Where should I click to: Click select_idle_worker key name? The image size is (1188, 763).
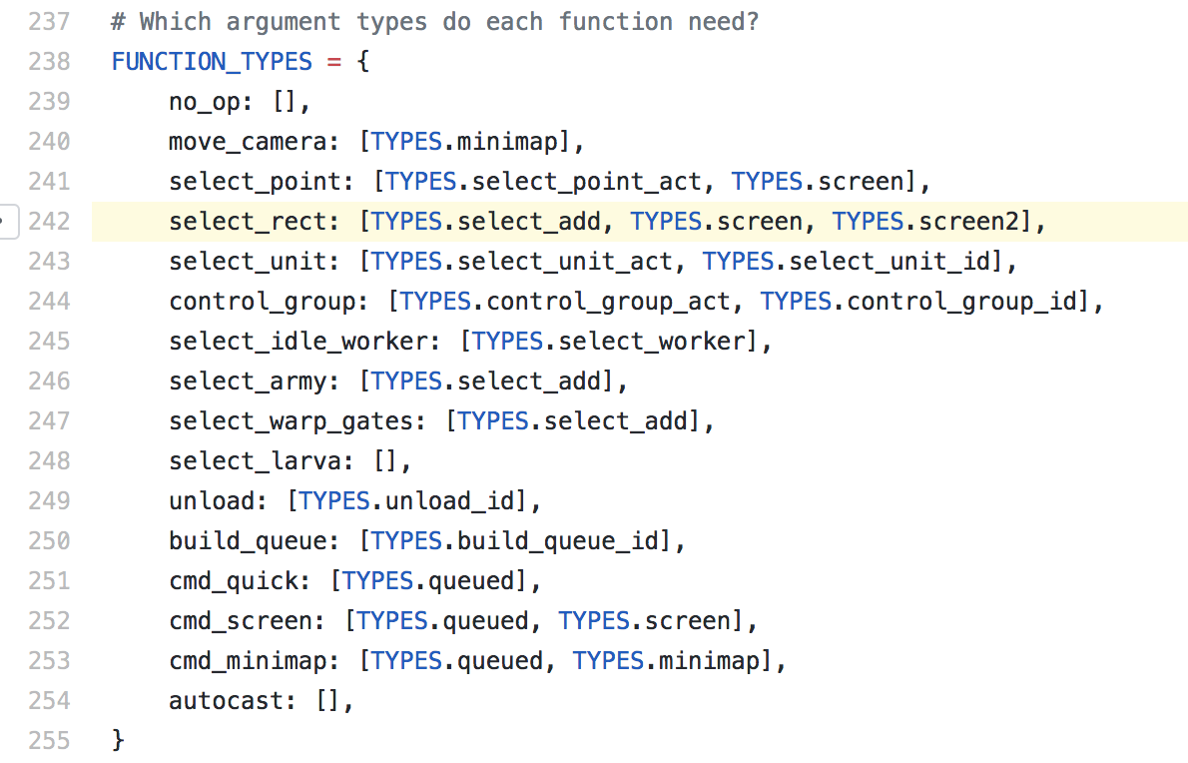[297, 342]
